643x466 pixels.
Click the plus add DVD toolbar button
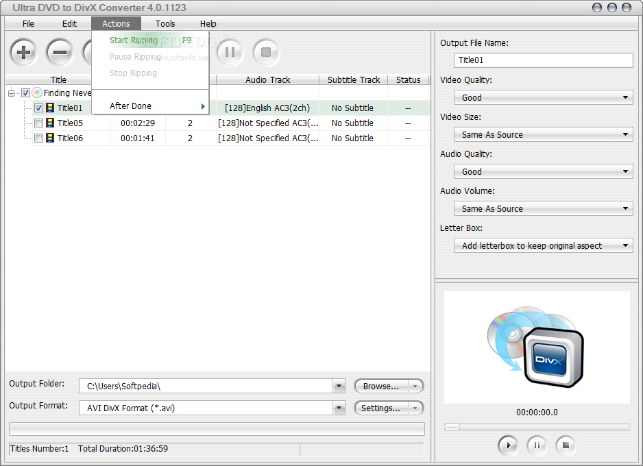23,52
